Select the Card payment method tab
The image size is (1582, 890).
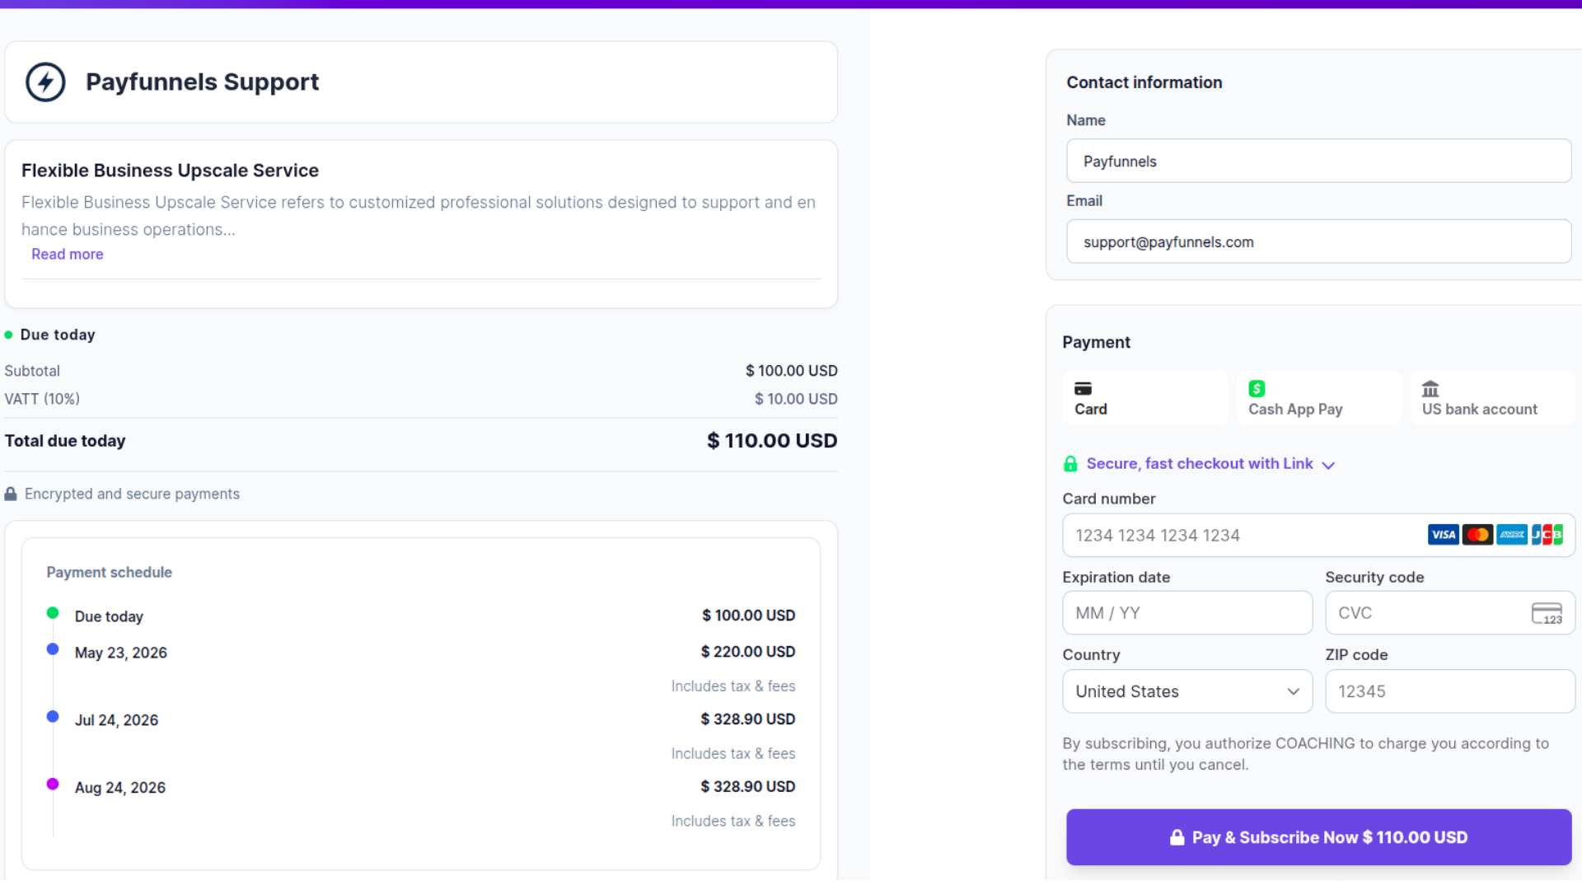pos(1144,398)
